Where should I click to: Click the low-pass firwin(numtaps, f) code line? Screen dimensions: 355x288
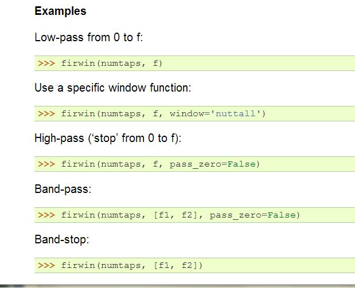112,63
